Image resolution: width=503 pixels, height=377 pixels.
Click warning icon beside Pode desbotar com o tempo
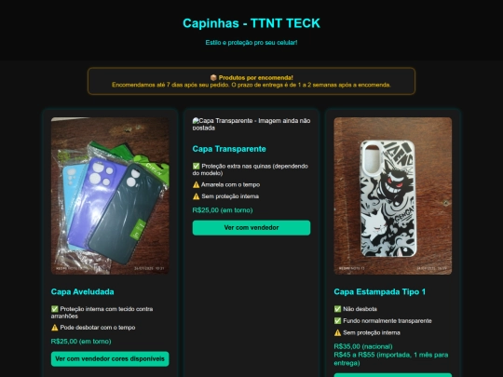(55, 328)
